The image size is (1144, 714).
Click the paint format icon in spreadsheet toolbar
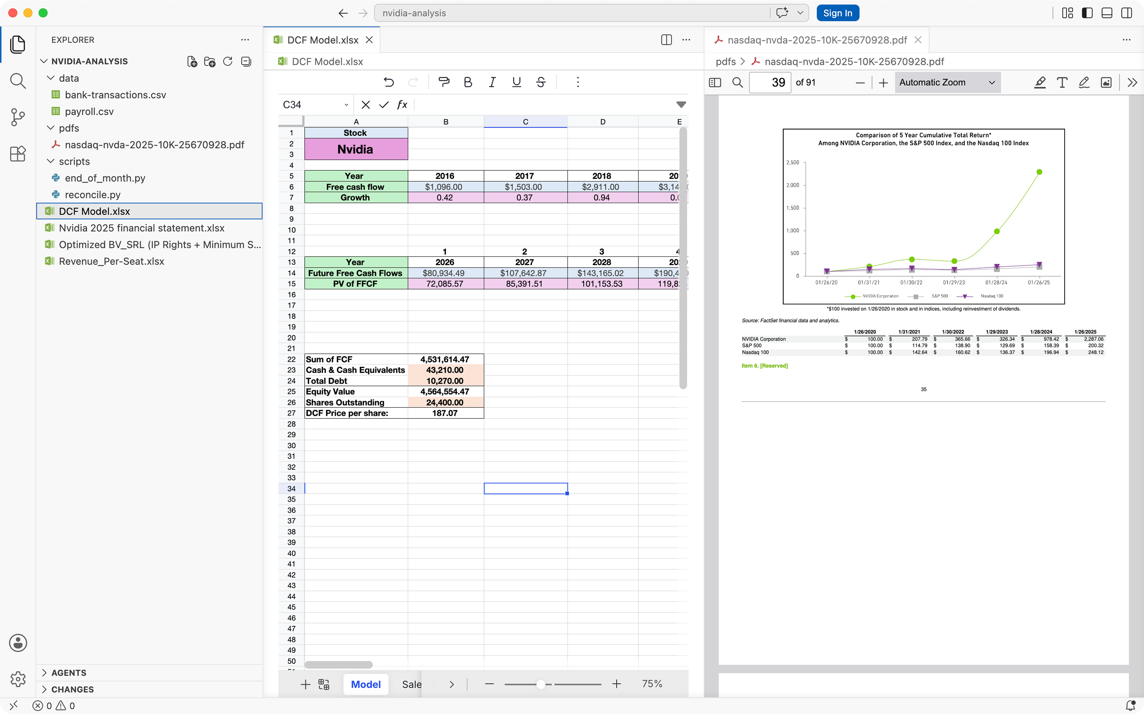443,82
